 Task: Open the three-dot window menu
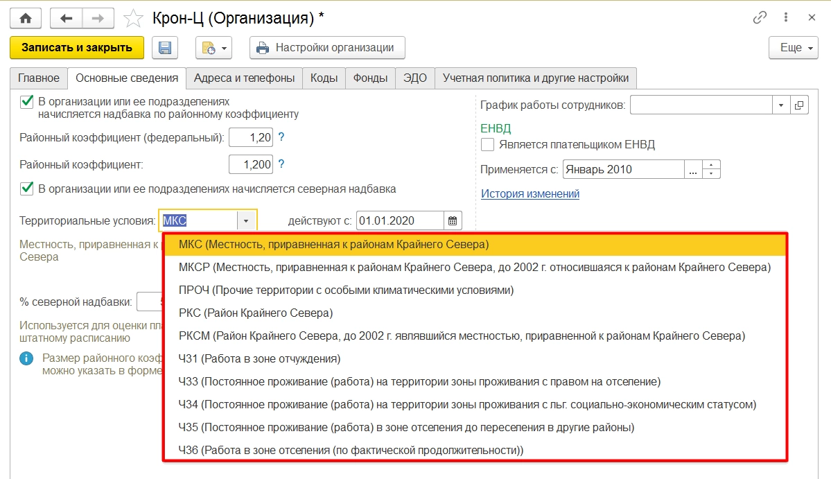coord(785,17)
